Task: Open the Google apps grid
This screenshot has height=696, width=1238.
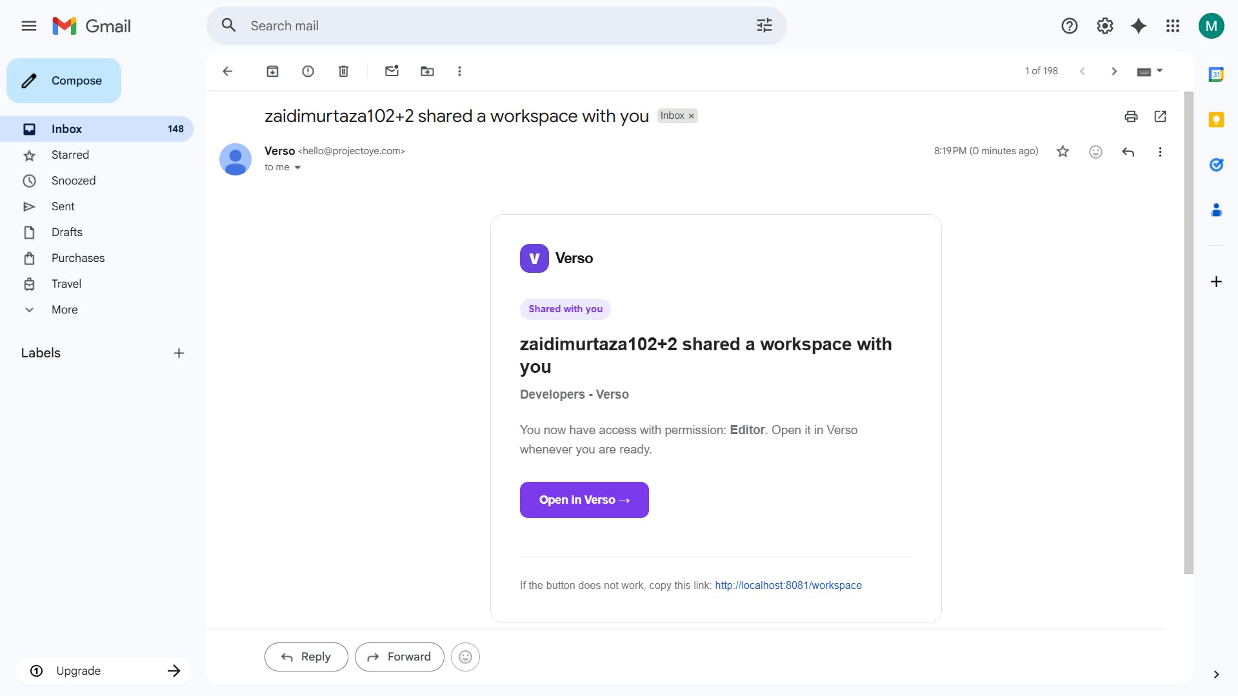Action: (1173, 26)
